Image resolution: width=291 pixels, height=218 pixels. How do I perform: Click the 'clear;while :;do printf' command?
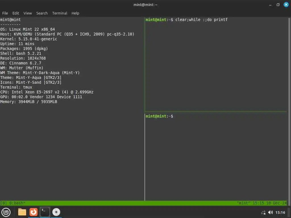click(x=201, y=20)
